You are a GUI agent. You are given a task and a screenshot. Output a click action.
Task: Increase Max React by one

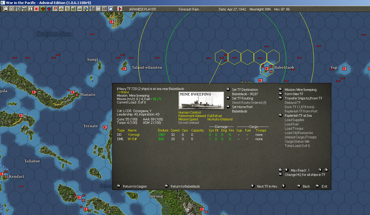pos(320,170)
